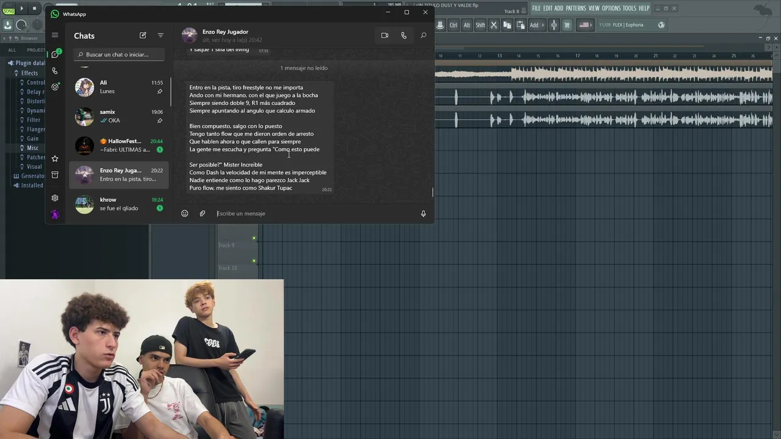Viewport: 781px width, 439px height.
Task: Click FL Studio download/save icon below transport
Action: pos(7,25)
